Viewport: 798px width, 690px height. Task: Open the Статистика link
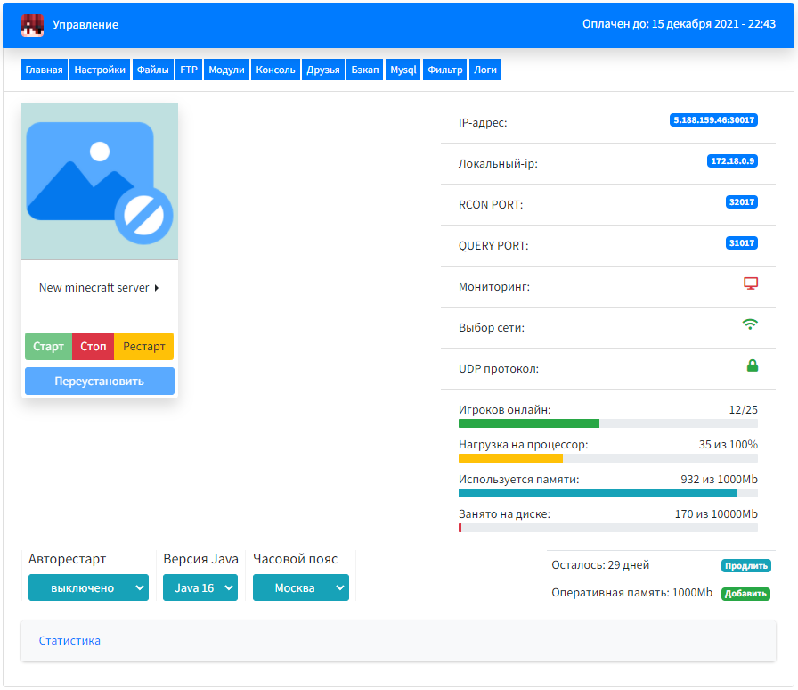pyautogui.click(x=69, y=641)
